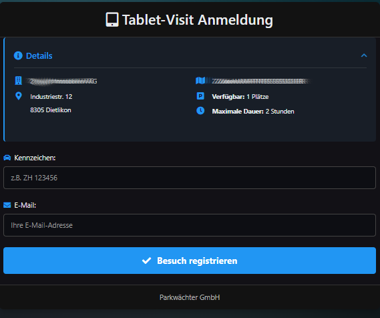The image size is (380, 318).
Task: Click the building icon next to company name
Action: [19, 81]
